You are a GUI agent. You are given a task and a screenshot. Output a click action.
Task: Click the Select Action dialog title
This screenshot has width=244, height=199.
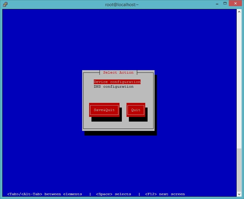pyautogui.click(x=118, y=72)
